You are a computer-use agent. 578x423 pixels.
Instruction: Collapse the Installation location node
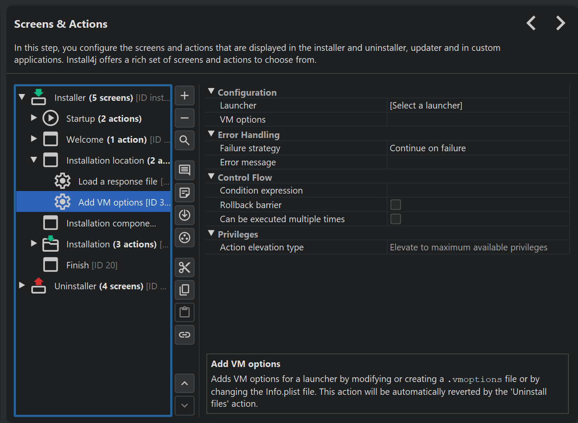34,160
